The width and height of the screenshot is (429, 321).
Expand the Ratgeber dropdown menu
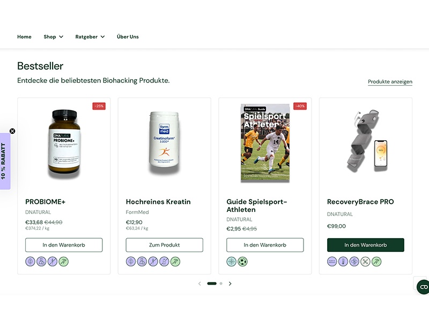click(90, 37)
